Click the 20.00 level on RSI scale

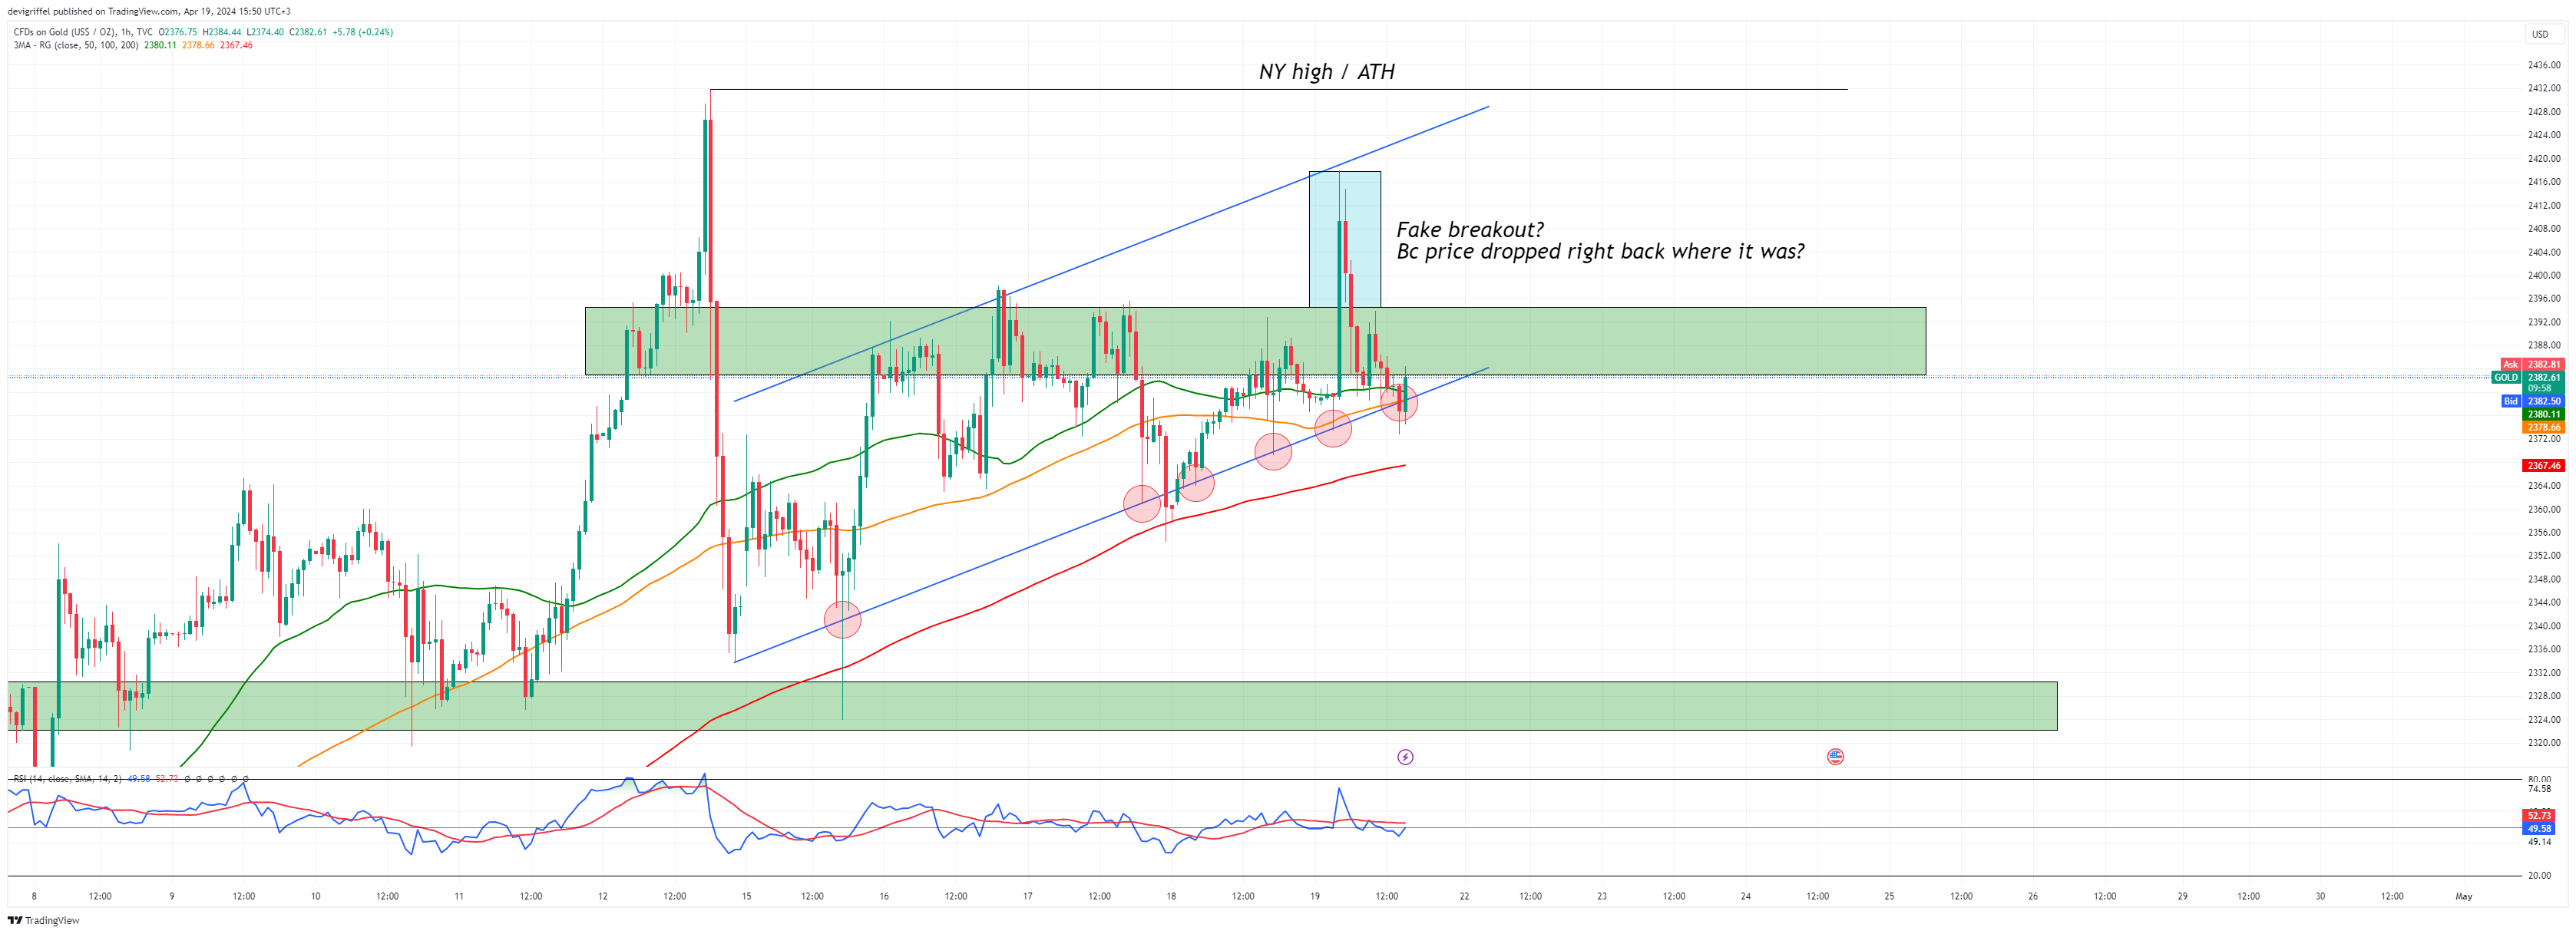point(2539,875)
